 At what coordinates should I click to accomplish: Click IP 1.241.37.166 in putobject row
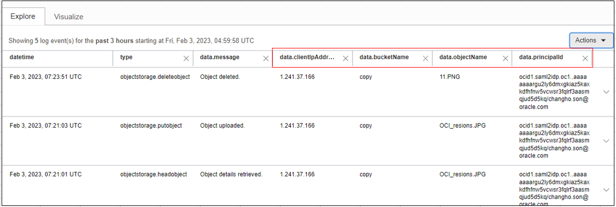click(x=297, y=126)
